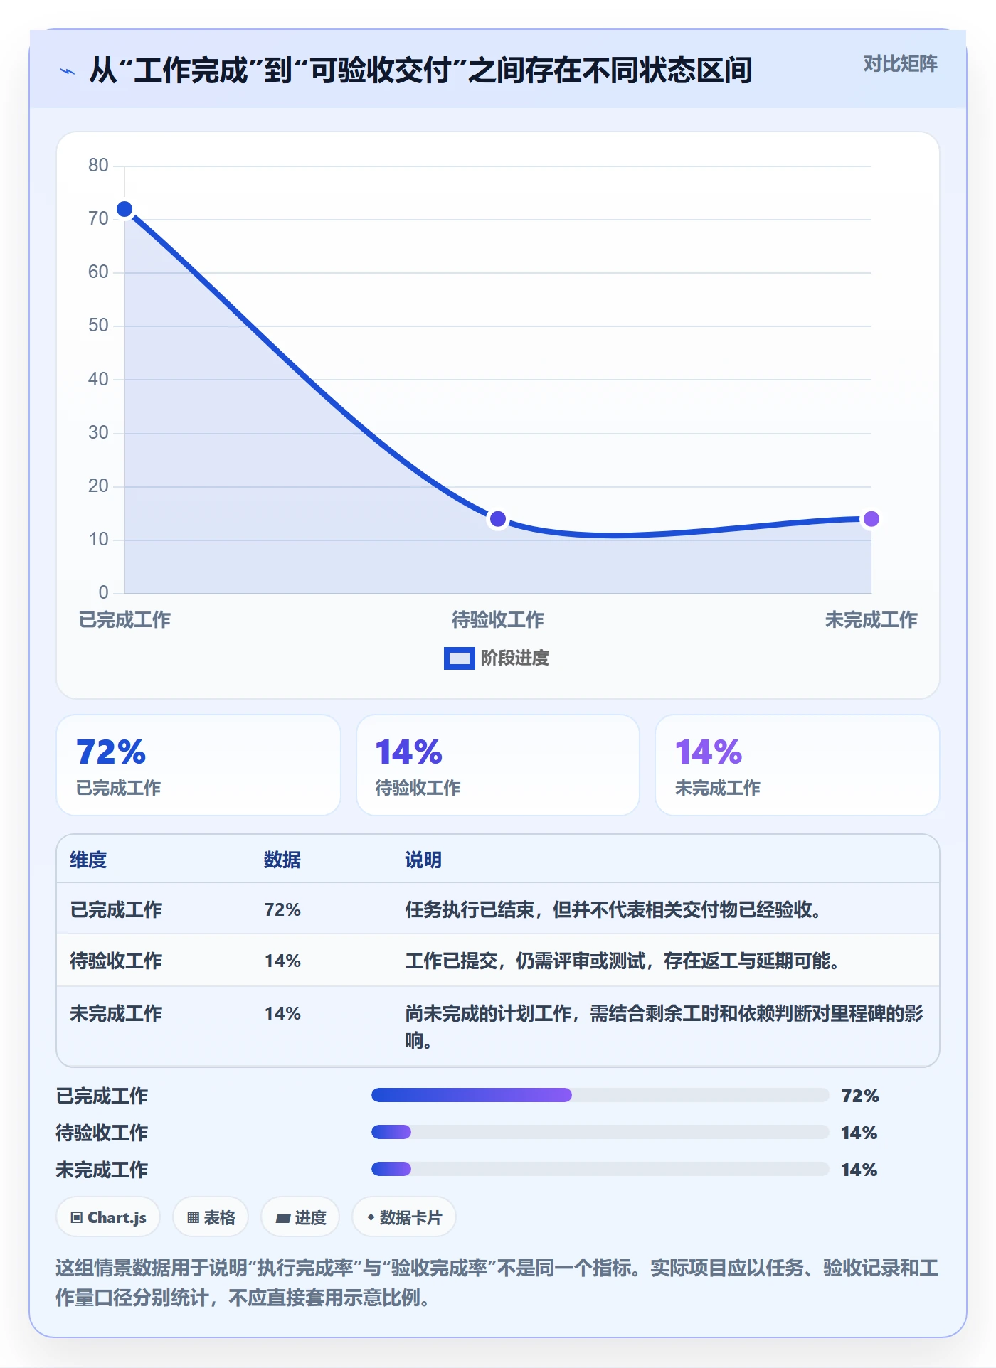Click the description starting with 任务执行已结束
This screenshot has height=1368, width=996.
[613, 909]
